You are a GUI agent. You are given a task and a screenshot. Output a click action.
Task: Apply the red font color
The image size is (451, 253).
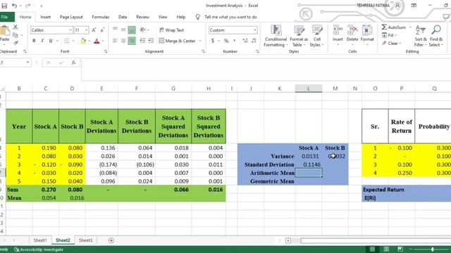pos(97,41)
